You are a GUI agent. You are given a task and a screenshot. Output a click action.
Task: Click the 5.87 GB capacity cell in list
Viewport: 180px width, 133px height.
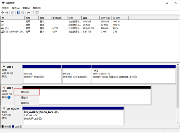(x=87, y=32)
